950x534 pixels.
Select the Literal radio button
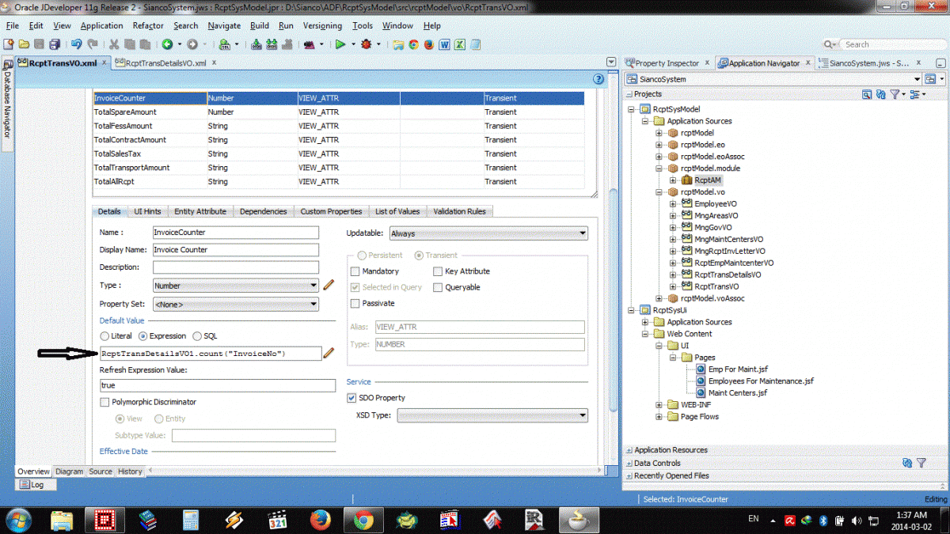coord(104,336)
